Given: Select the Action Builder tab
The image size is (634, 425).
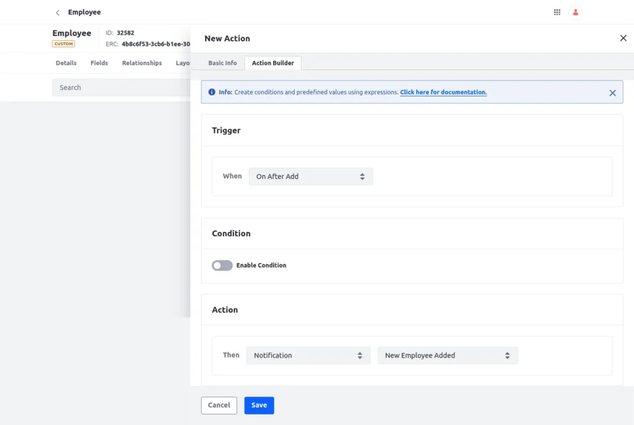Looking at the screenshot, I should pos(272,63).
